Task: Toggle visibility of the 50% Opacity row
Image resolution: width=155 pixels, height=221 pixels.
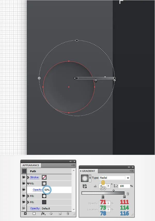Action: (24, 190)
